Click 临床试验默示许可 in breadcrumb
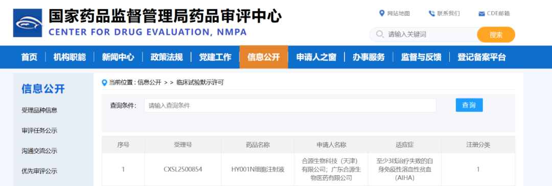The image size is (552, 186). pos(200,83)
